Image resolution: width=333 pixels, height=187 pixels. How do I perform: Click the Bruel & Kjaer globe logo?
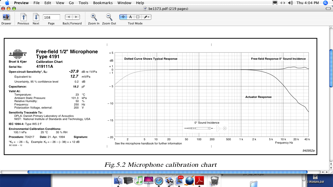tap(18, 54)
